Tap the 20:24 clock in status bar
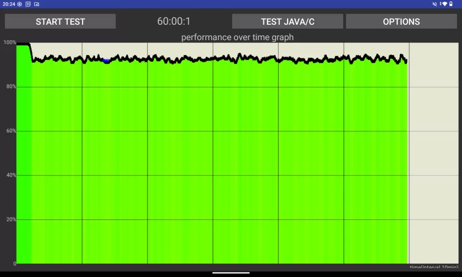 (8, 4)
